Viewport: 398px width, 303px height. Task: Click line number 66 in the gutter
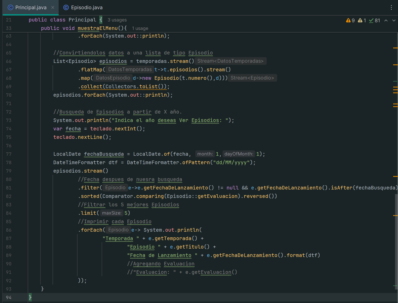pos(9,61)
